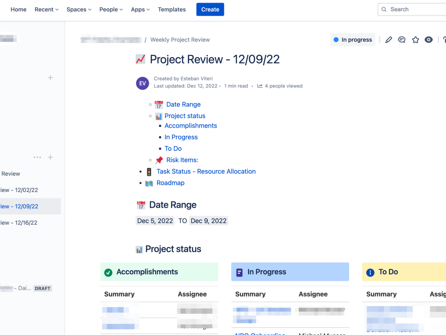Jump to To Do contents link
Viewport: 446px width, 335px height.
(x=173, y=148)
